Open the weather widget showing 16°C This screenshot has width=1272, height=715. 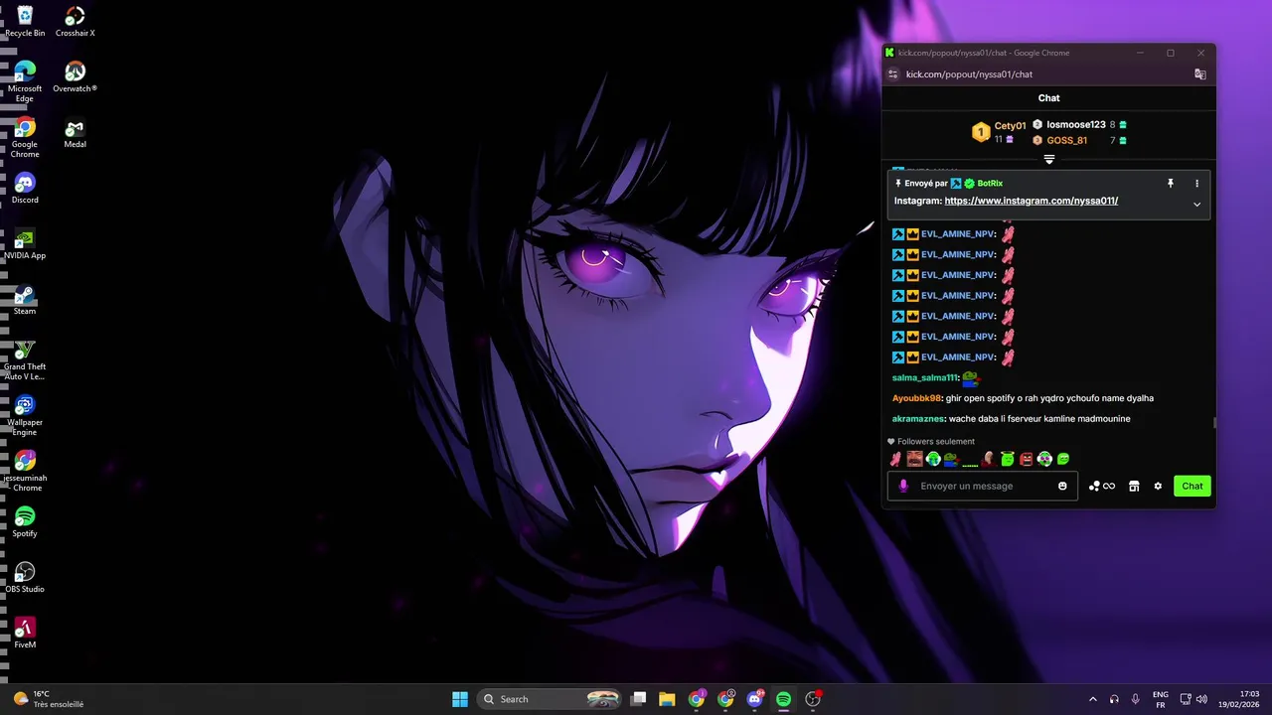(48, 699)
